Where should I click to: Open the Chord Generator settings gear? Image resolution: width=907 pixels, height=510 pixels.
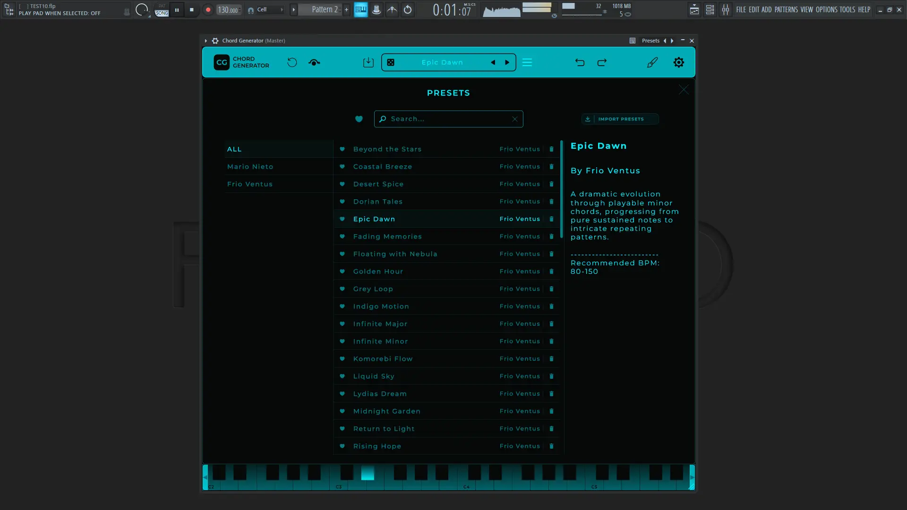679,62
